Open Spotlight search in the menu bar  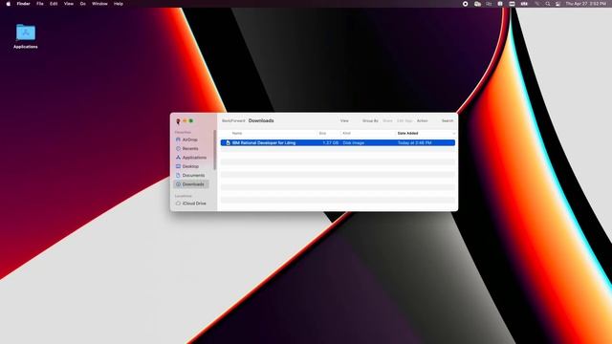coord(548,4)
